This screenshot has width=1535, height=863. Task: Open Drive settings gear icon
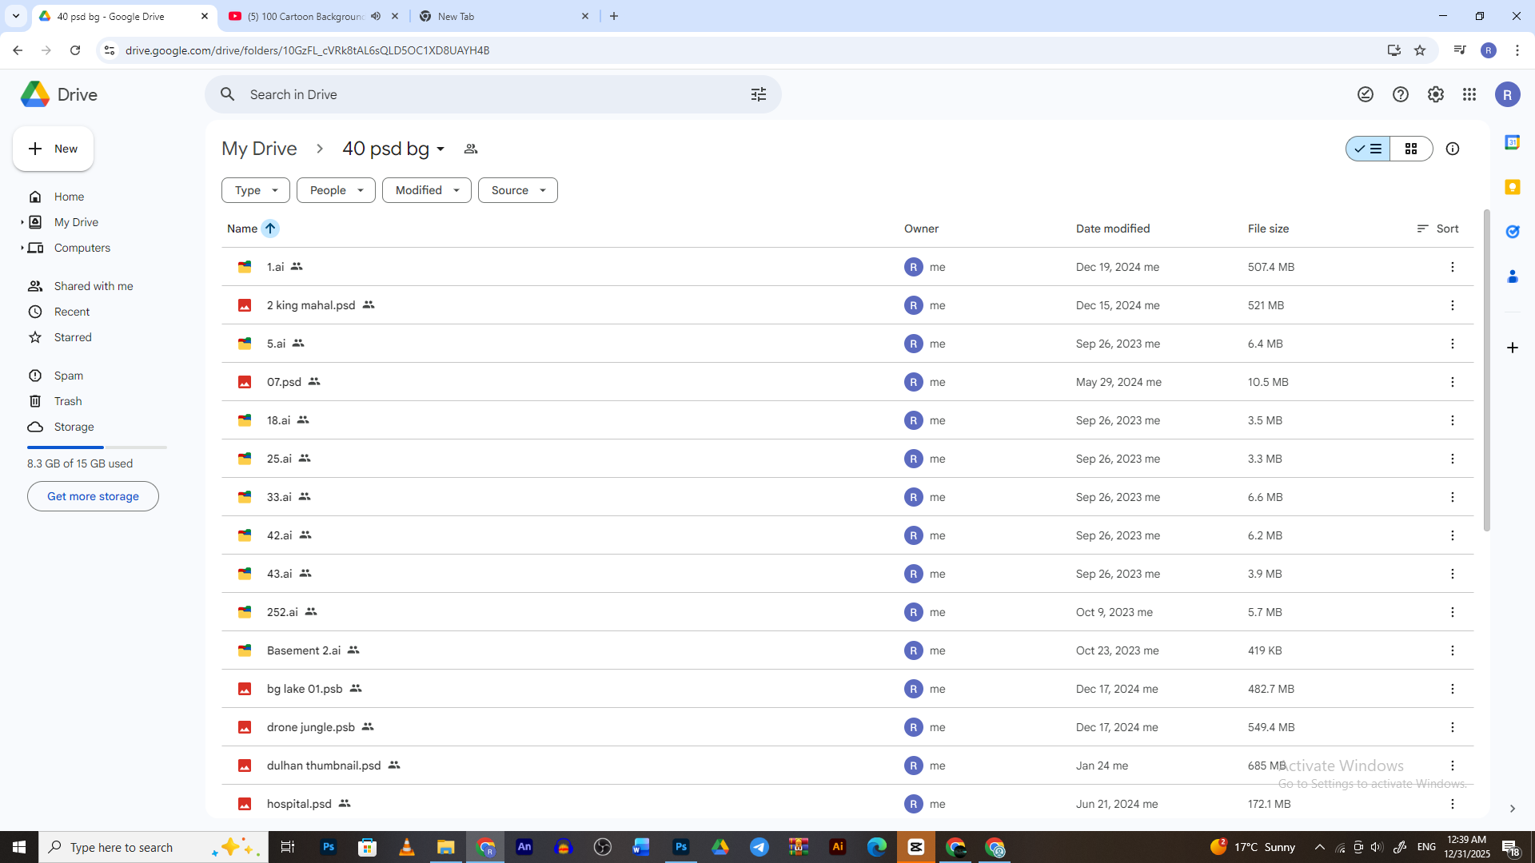[1435, 94]
